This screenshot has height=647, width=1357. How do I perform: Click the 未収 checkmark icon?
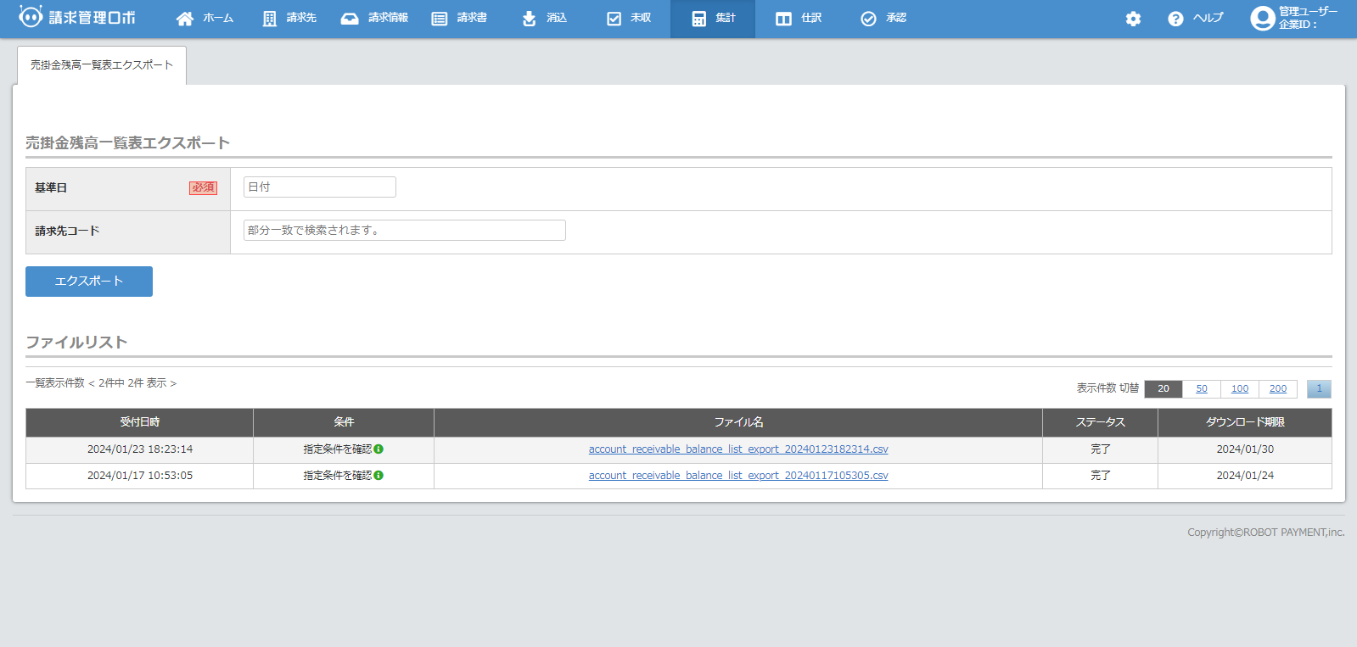click(614, 19)
